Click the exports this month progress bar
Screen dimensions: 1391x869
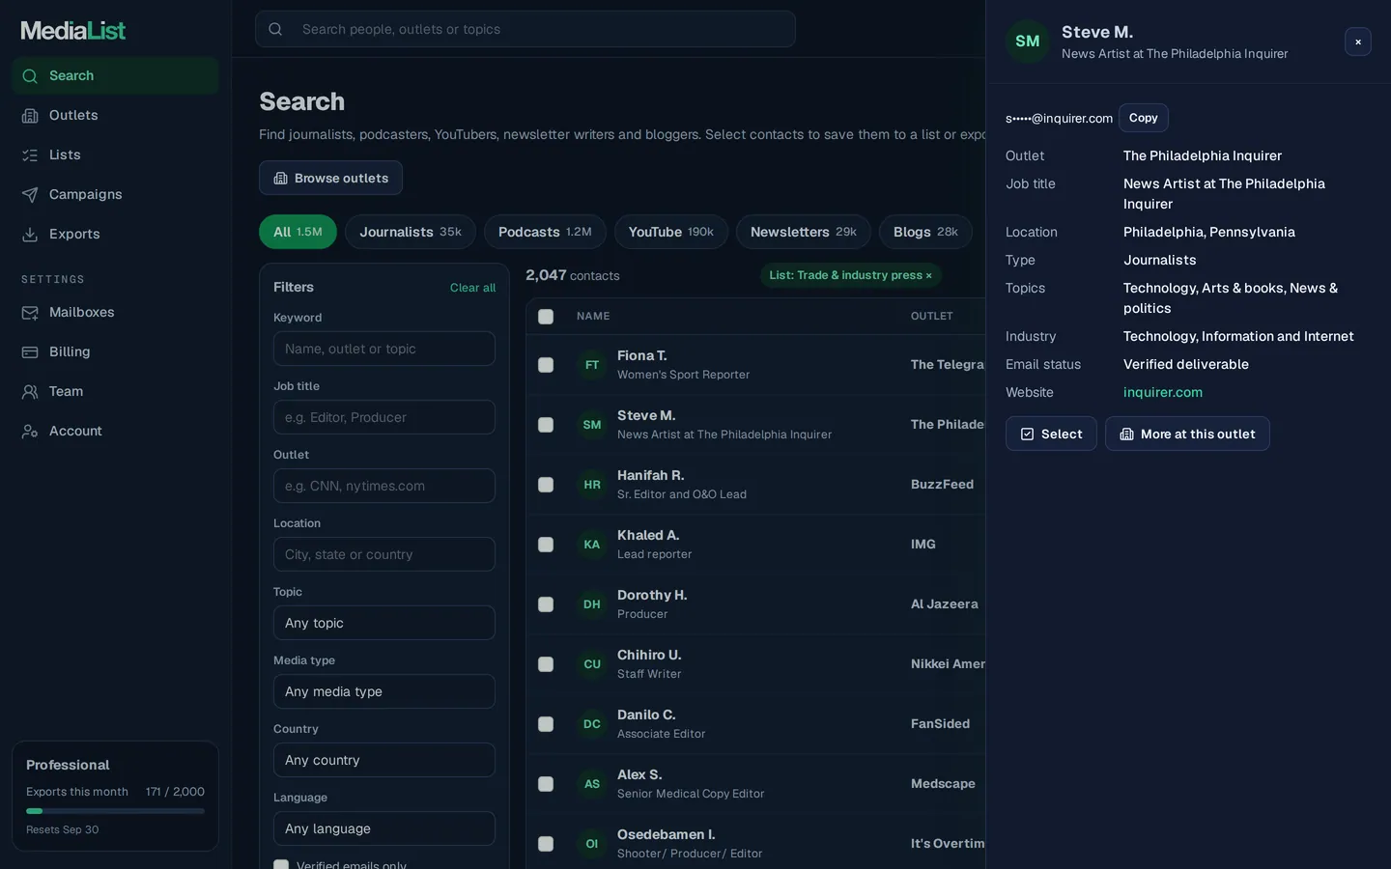[x=115, y=811]
